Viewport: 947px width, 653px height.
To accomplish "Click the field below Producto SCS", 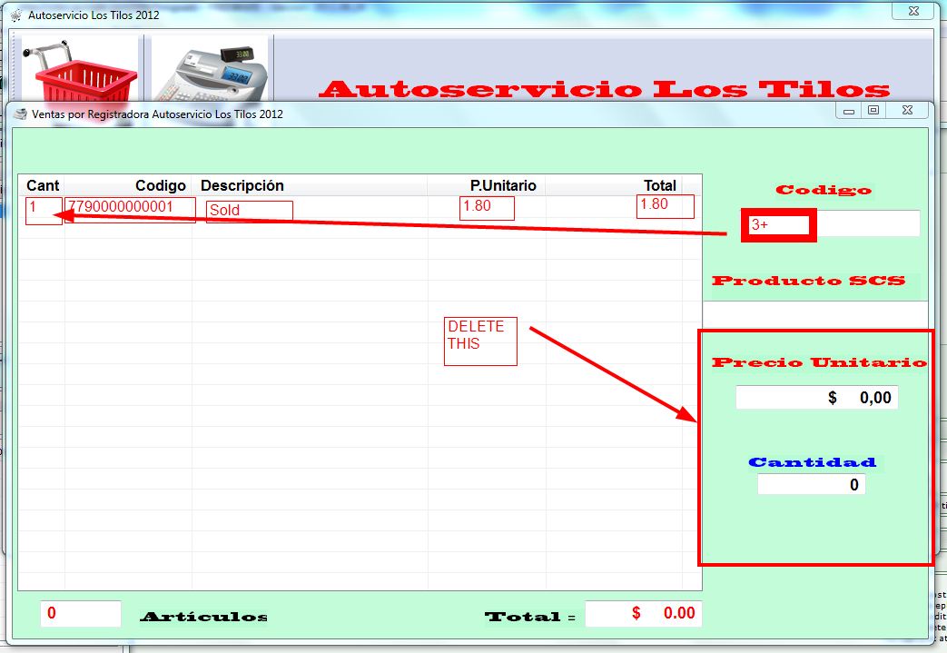I will 815,312.
